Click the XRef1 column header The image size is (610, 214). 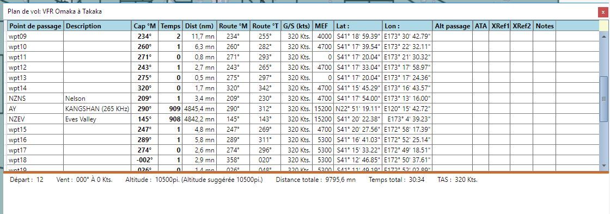point(499,26)
